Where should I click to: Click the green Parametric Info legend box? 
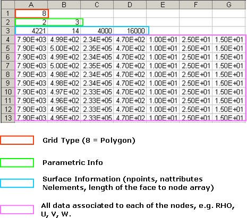(17, 163)
